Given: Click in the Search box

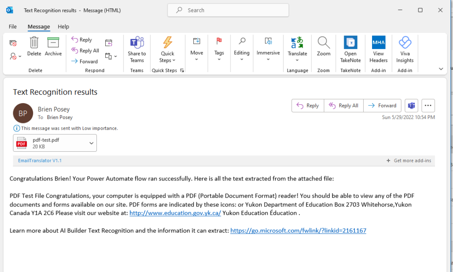Looking at the screenshot, I should click(x=228, y=10).
